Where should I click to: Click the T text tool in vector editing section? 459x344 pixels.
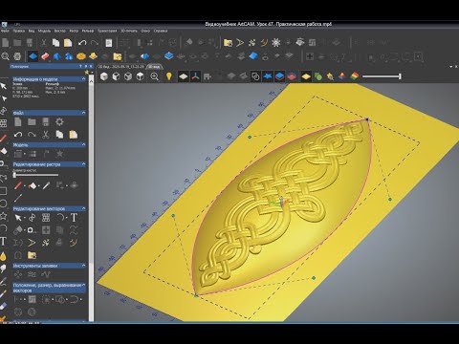point(74,218)
